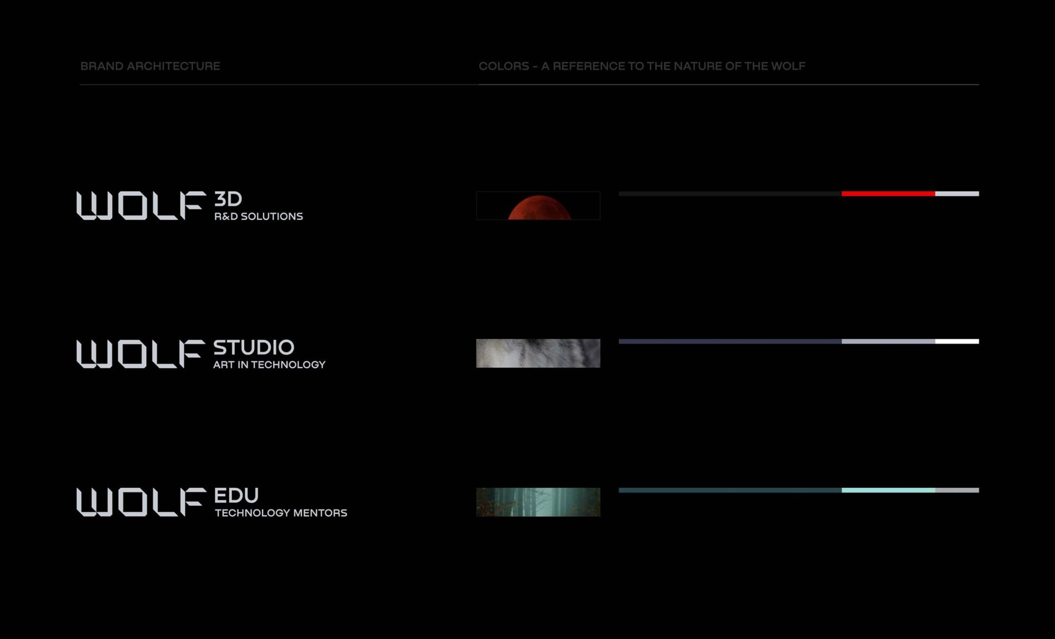Image resolution: width=1055 pixels, height=639 pixels.
Task: Click the TECHNOLOGY MENTORS tagline
Action: click(x=281, y=513)
